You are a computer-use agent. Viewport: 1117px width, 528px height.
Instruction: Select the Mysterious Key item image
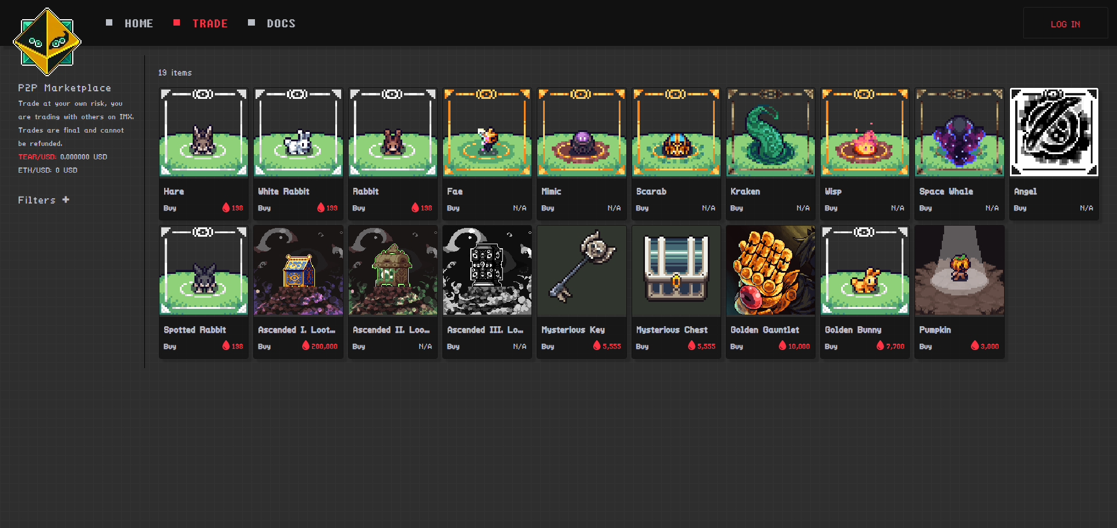point(581,270)
